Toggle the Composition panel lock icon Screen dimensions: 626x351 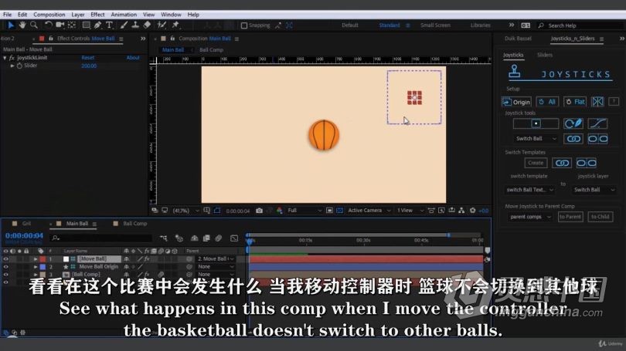[172, 39]
